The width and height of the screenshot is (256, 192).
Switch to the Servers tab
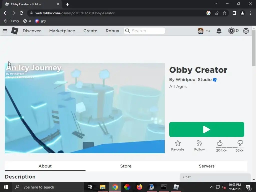(206, 166)
